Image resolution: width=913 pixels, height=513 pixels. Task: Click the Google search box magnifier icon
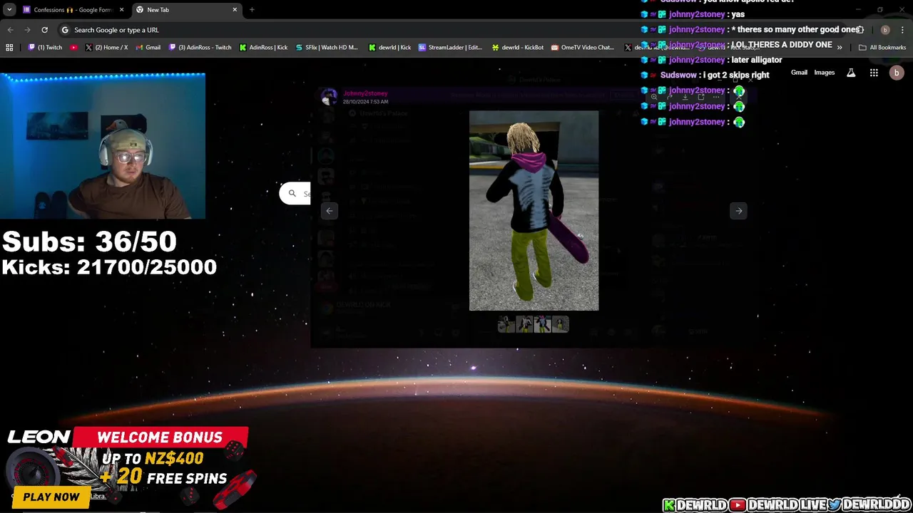tap(292, 193)
